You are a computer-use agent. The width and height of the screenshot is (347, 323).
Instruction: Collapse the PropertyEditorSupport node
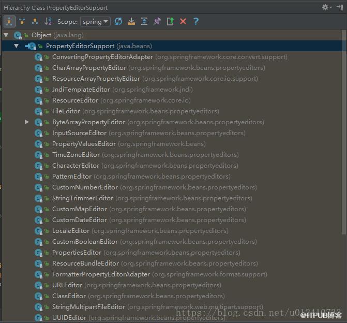point(16,46)
